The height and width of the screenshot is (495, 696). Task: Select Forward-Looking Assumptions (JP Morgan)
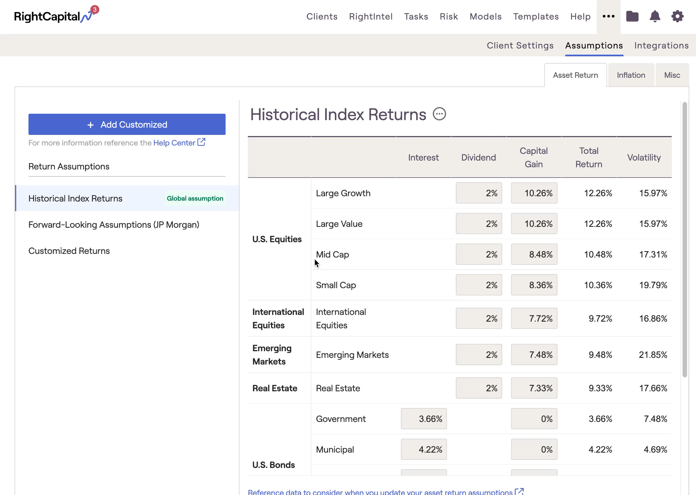pos(114,225)
